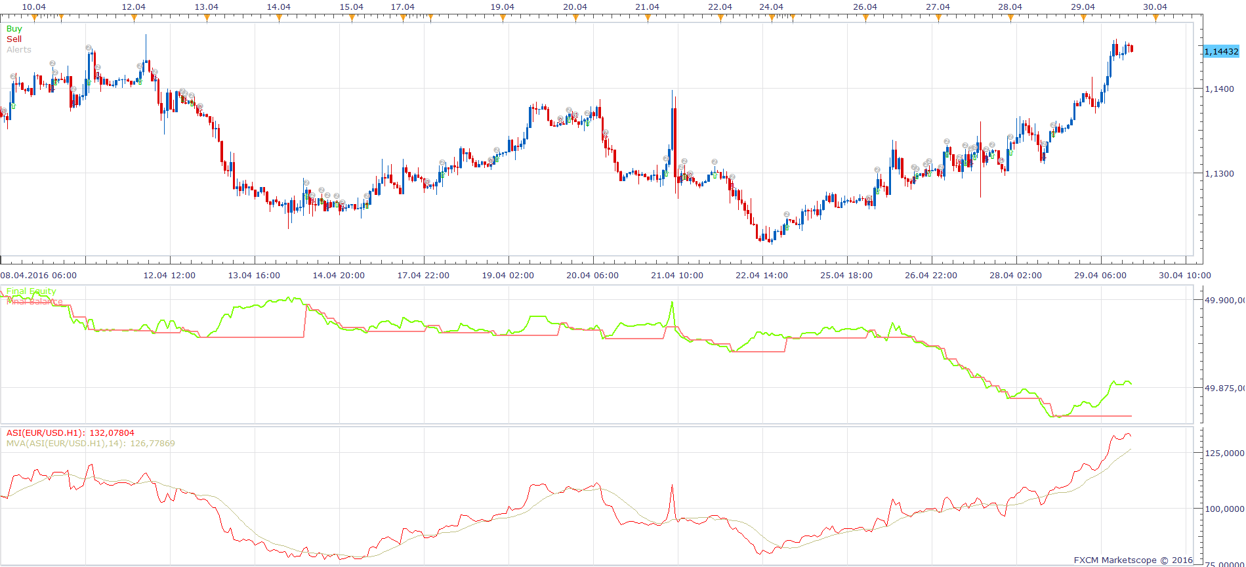The width and height of the screenshot is (1246, 567).
Task: Click the 30.04 10:00 time axis label
Action: click(1185, 276)
